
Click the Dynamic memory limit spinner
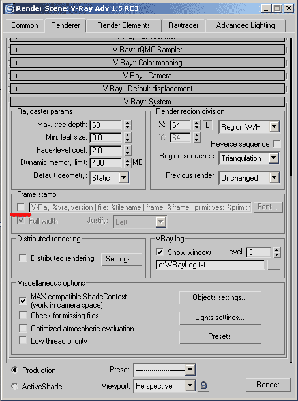click(x=128, y=163)
